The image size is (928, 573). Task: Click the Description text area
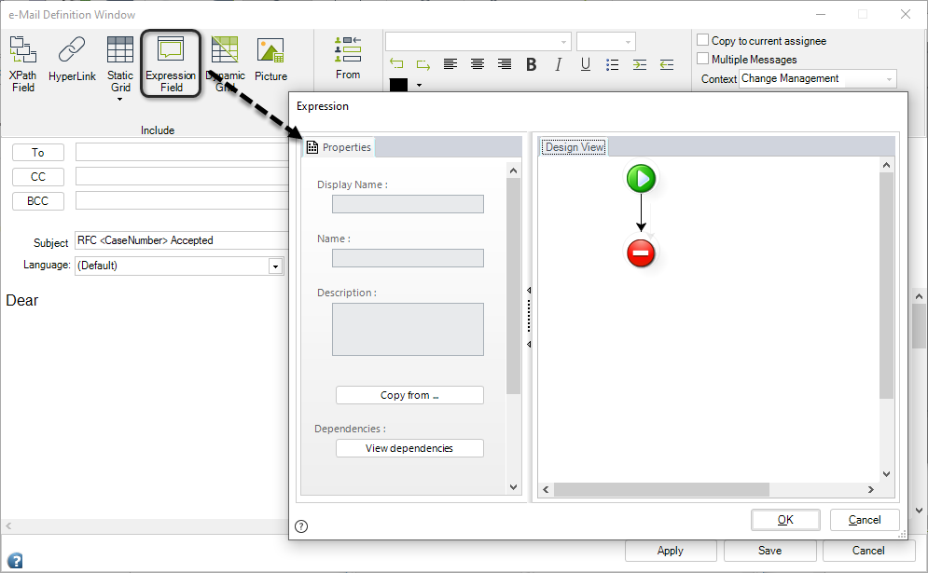408,330
